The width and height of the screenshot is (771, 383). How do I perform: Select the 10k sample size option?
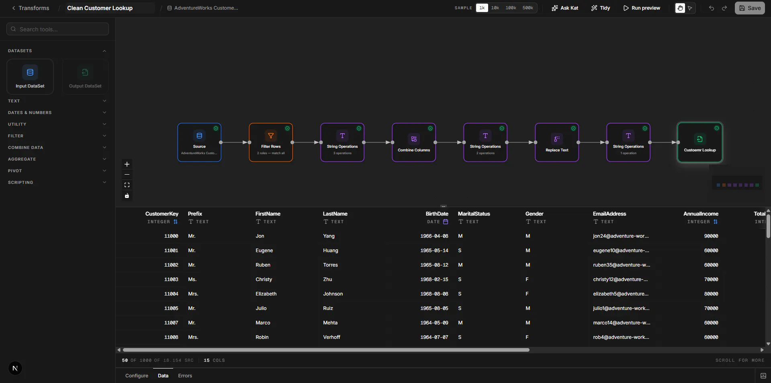[495, 8]
